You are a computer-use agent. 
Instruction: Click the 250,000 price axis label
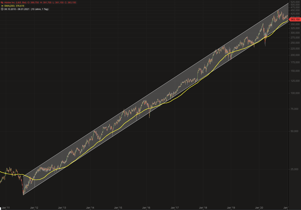point(295,43)
